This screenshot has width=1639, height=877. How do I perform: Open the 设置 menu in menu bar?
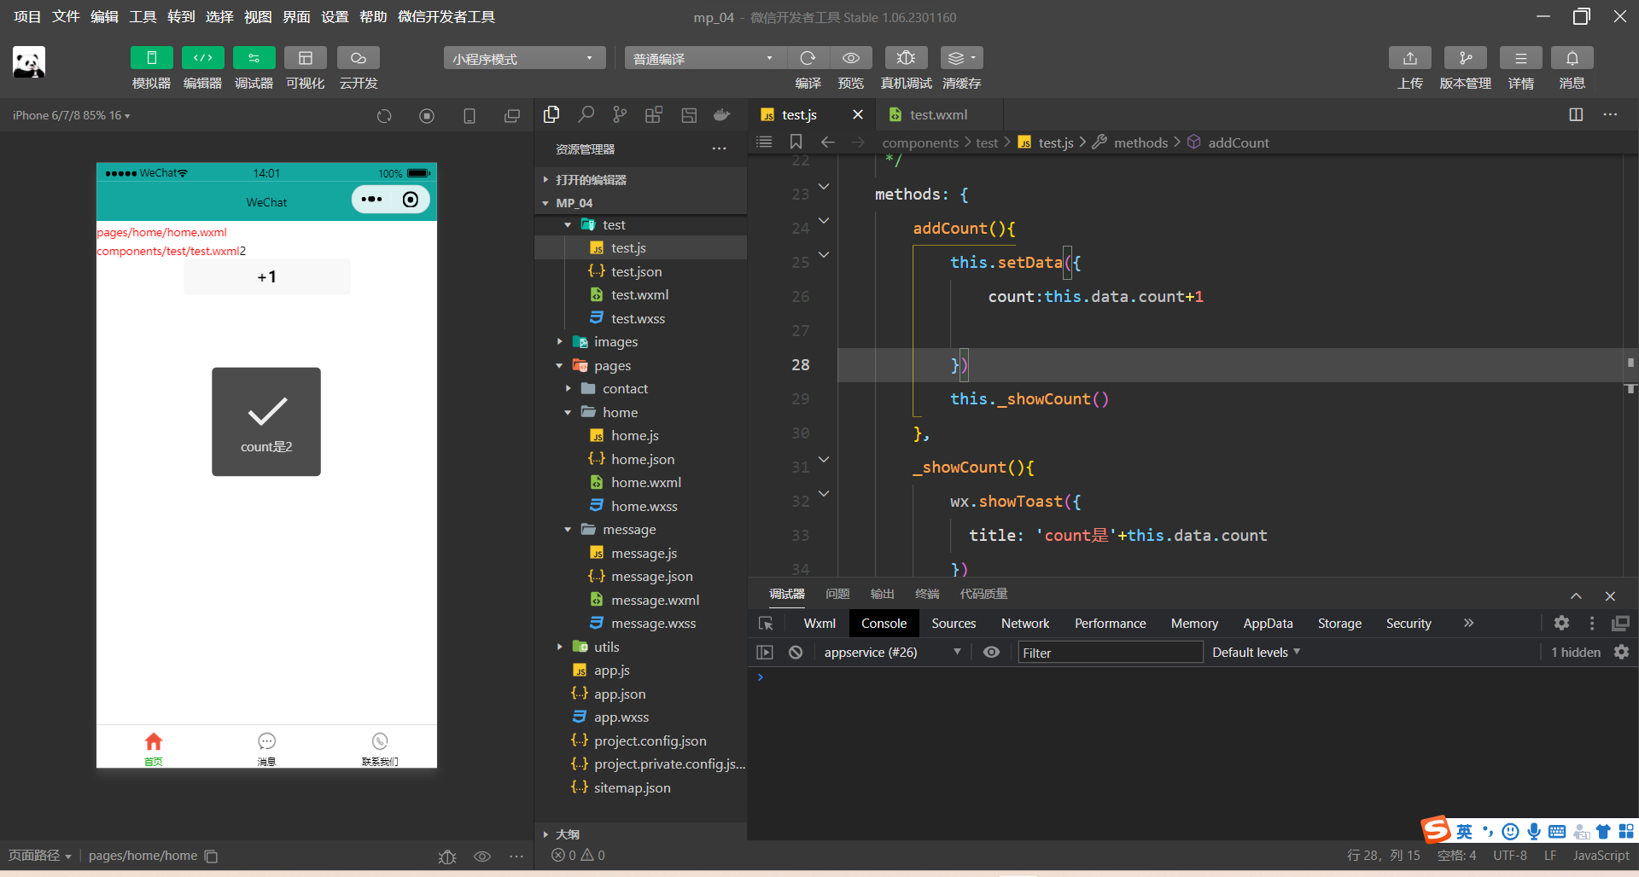point(334,17)
